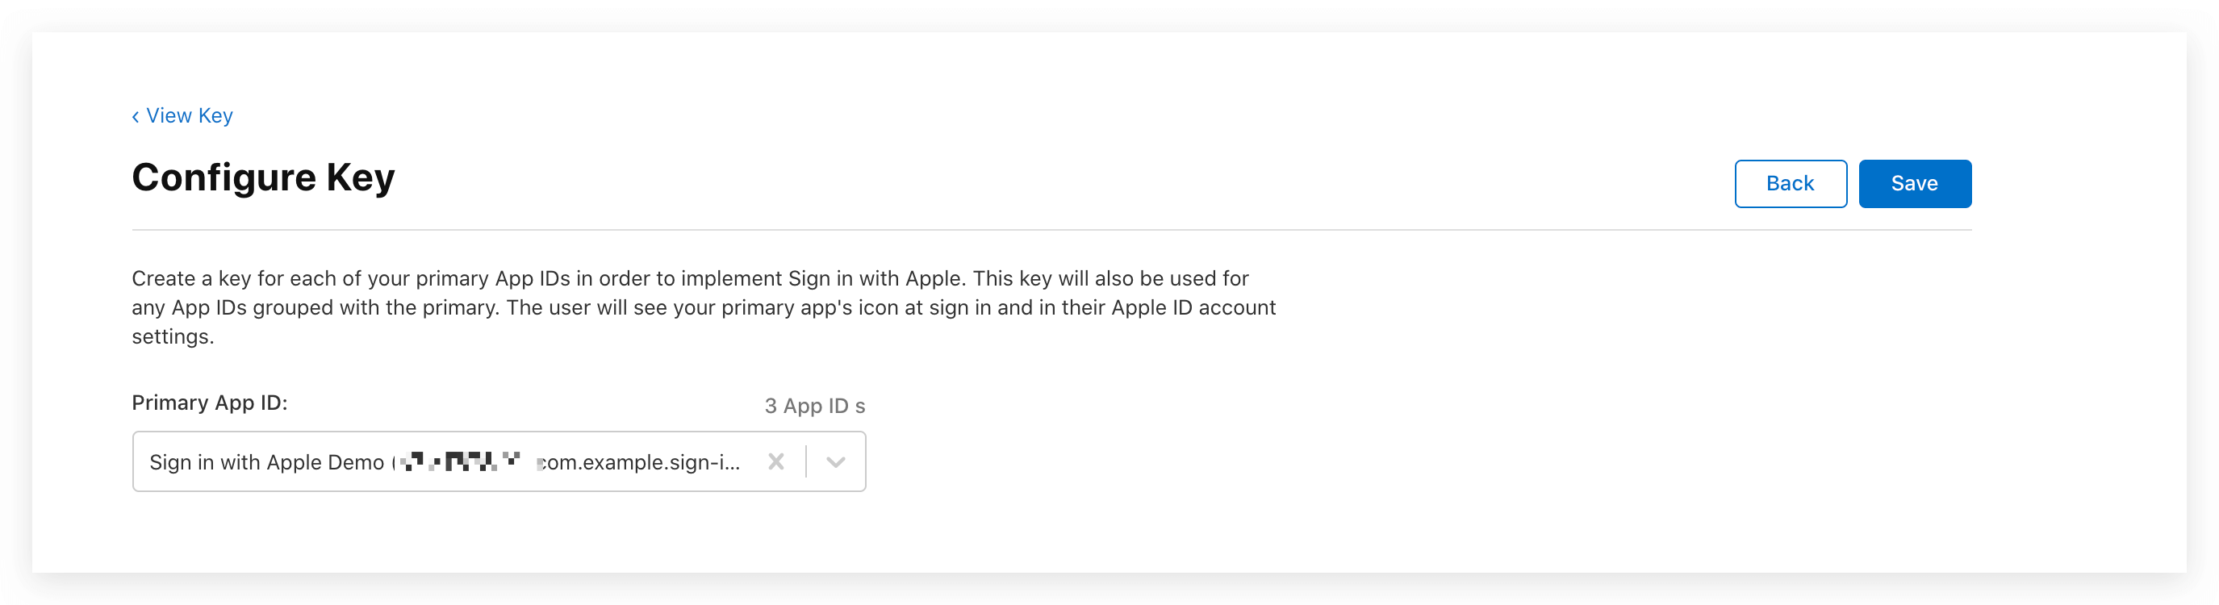Viewport: 2219px width, 605px height.
Task: Open the Primary App ID combo box
Action: click(499, 461)
